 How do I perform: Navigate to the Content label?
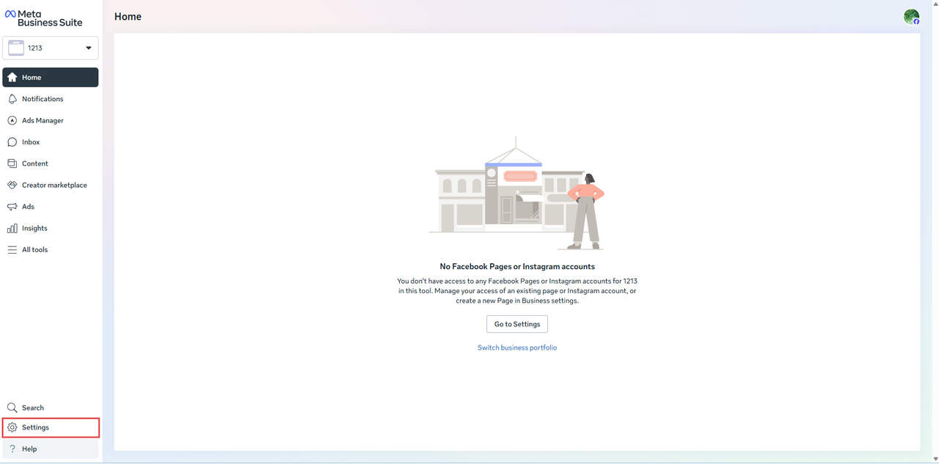pyautogui.click(x=35, y=163)
